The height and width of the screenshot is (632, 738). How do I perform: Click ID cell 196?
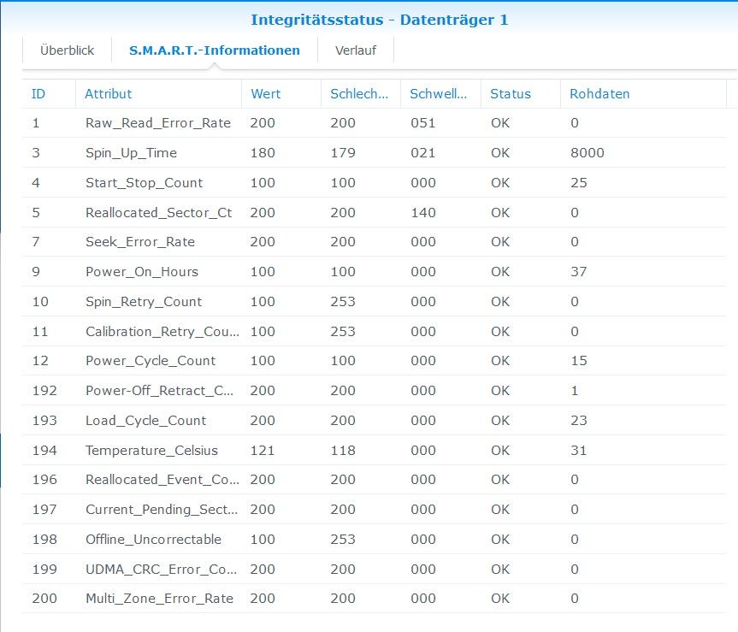(44, 480)
